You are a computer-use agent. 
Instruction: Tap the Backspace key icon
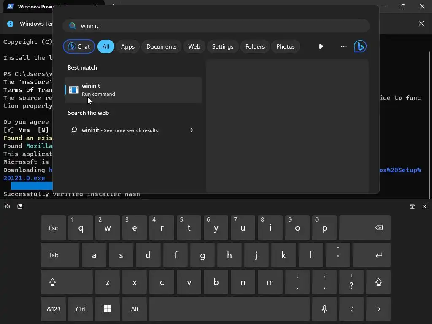pyautogui.click(x=379, y=227)
